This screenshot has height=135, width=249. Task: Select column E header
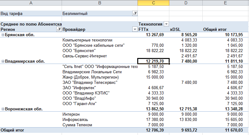click(x=226, y=3)
